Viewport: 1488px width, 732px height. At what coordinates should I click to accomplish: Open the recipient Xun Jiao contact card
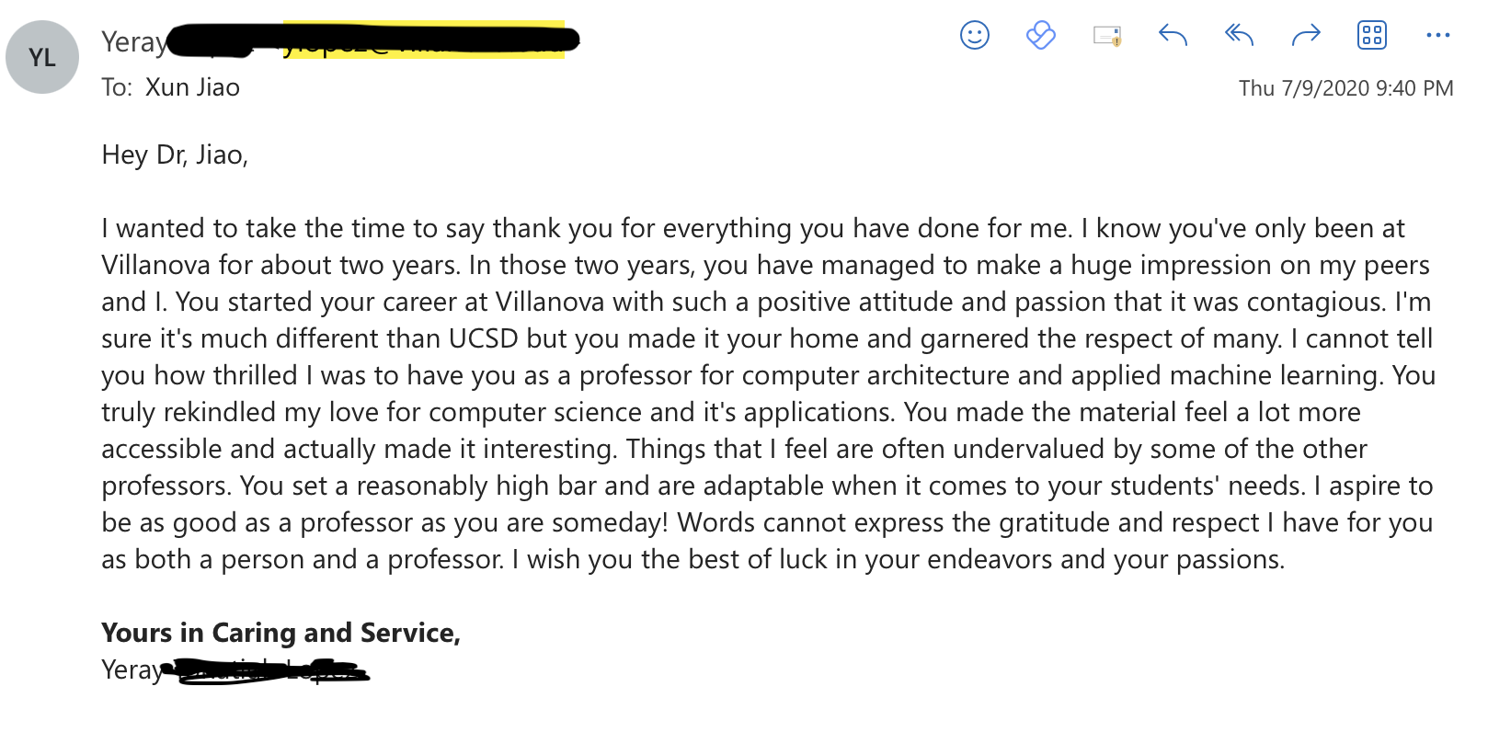192,87
